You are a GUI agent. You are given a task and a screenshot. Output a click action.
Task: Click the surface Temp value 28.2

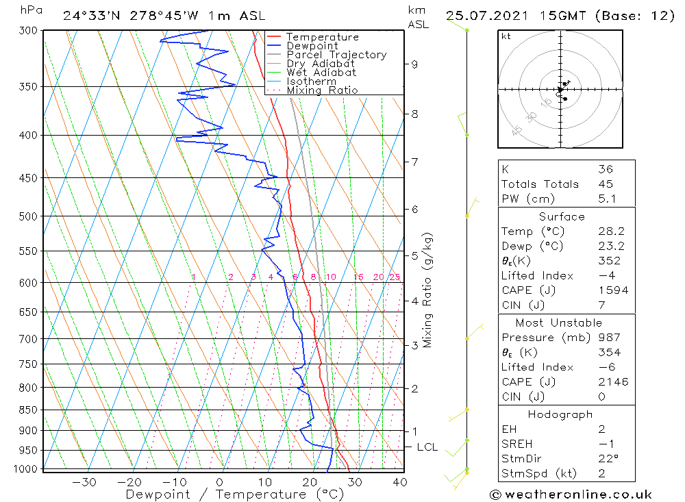[612, 231]
